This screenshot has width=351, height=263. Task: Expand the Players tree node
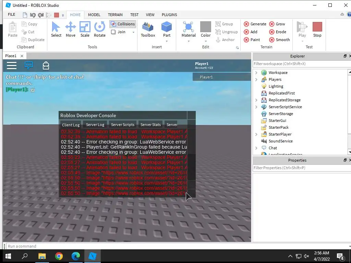pyautogui.click(x=256, y=79)
